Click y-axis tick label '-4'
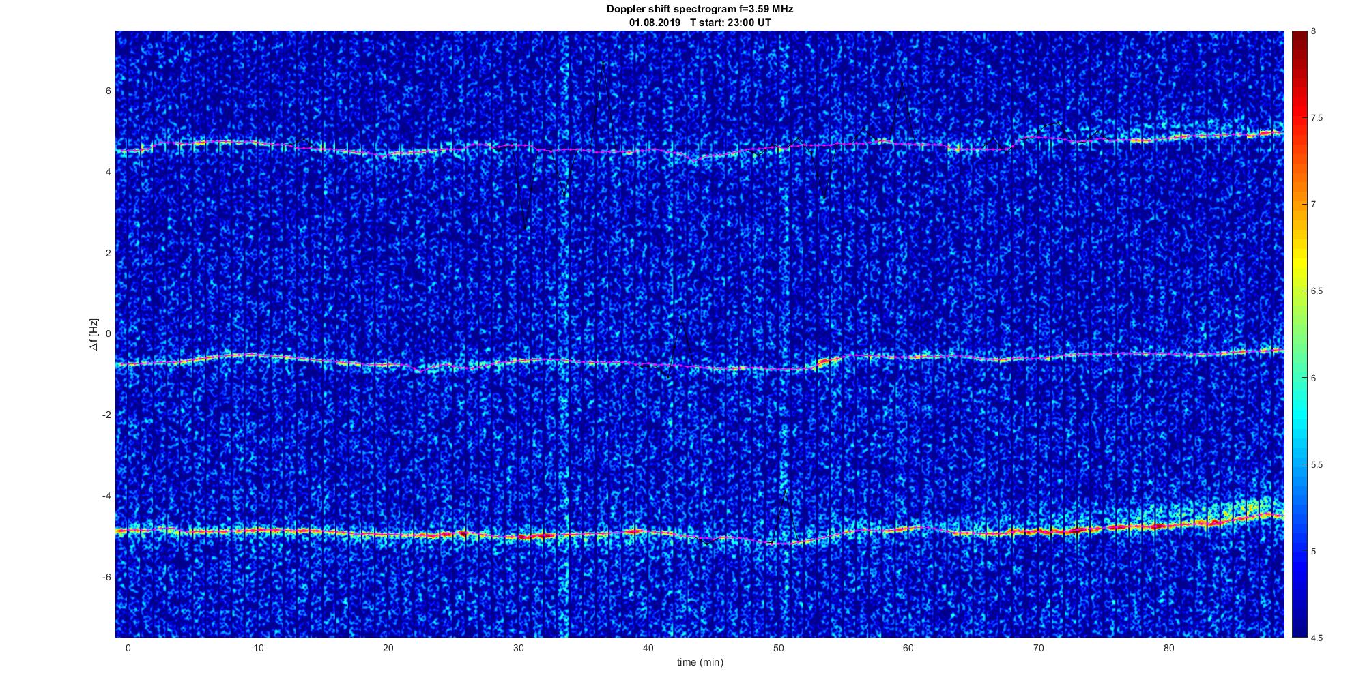Screen dimensions: 1365x684 106,496
